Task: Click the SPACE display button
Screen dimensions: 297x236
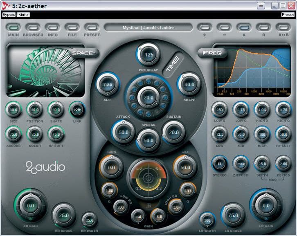Action: [85, 53]
